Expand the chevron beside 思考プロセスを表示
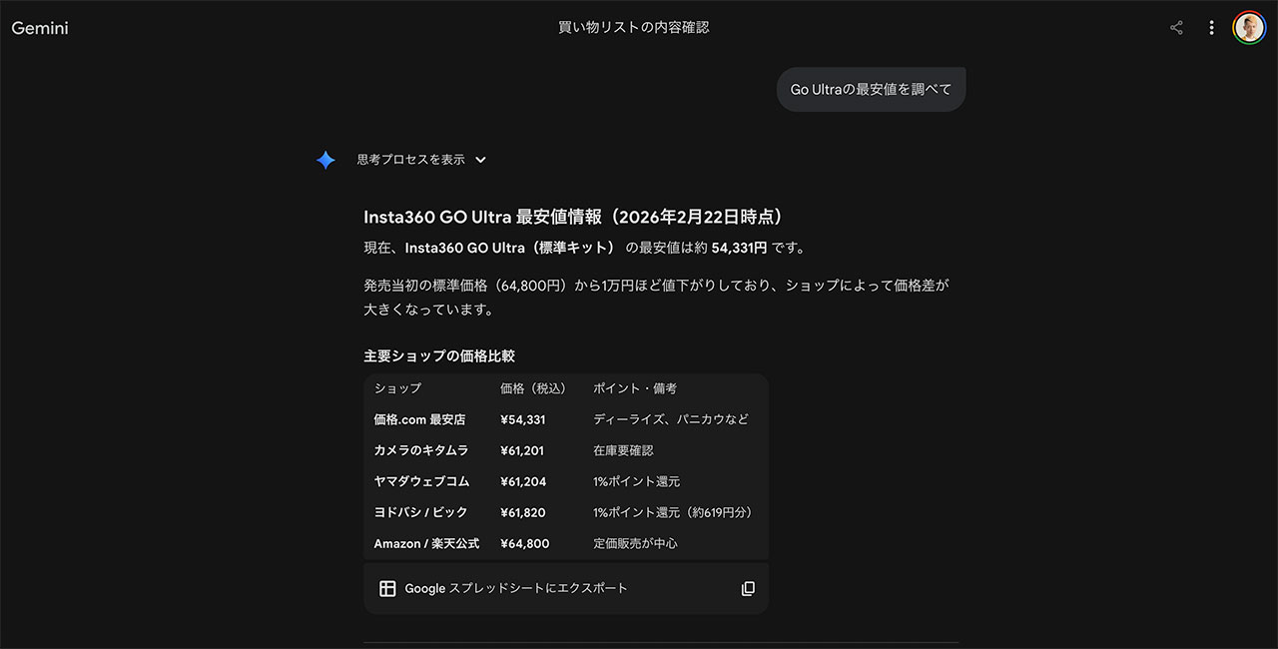 pyautogui.click(x=480, y=160)
